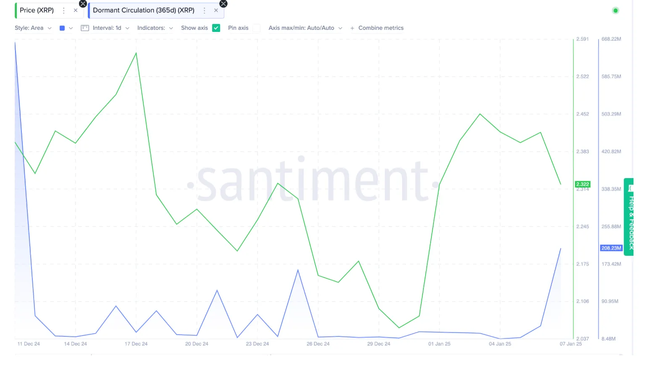Screen dimensions: 652x378
Task: Select the Price (XRP) metric tab
Action: pos(38,10)
